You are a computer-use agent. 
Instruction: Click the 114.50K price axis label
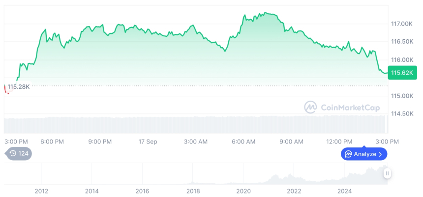401,113
